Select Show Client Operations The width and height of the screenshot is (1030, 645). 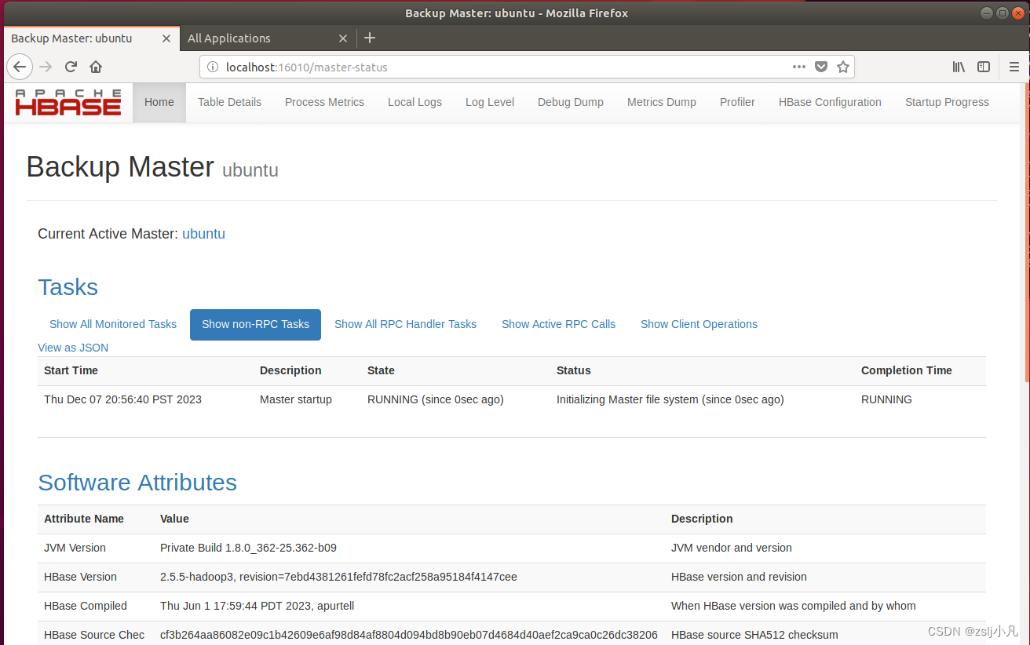coord(699,324)
